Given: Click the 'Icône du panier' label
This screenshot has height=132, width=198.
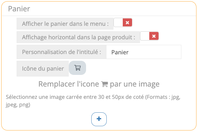Looking at the screenshot, I should pos(43,68).
